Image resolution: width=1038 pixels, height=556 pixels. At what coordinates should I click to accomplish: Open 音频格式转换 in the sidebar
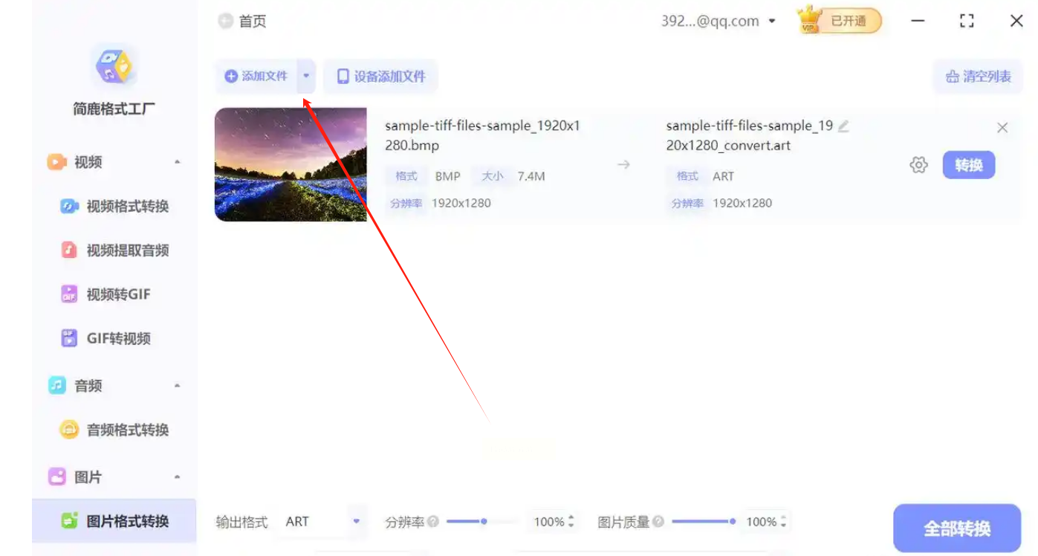115,430
